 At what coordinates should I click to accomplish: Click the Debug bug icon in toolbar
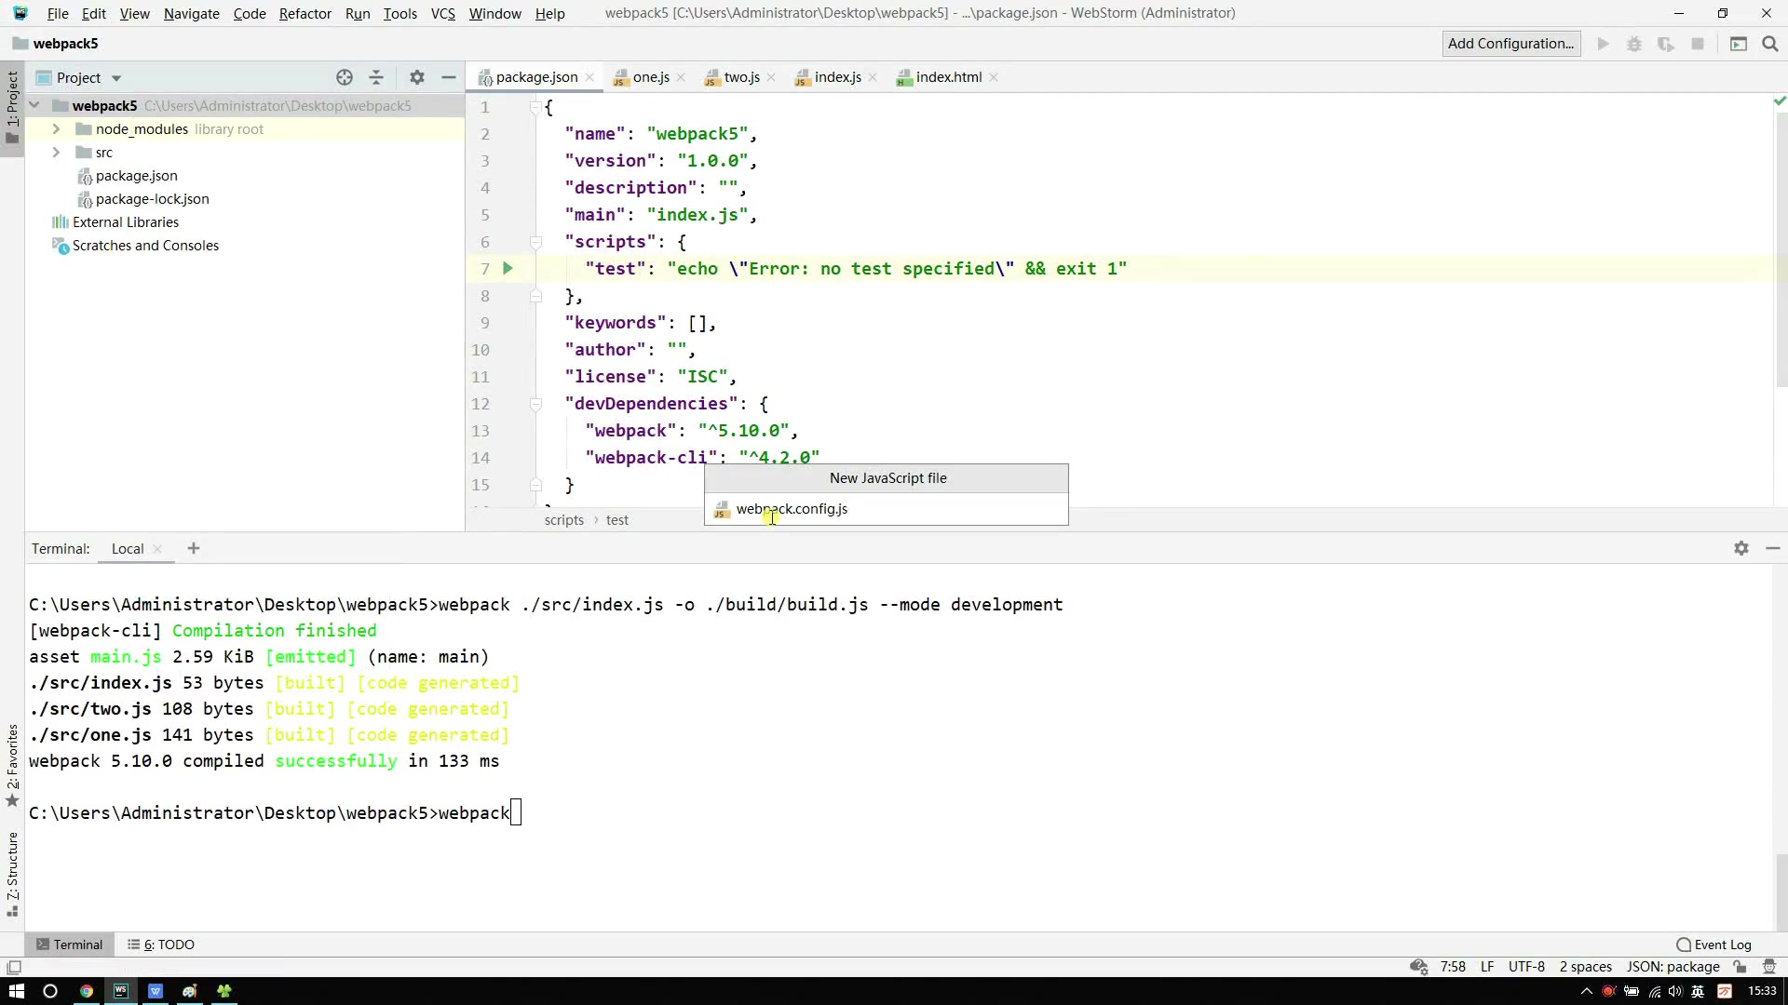point(1634,44)
